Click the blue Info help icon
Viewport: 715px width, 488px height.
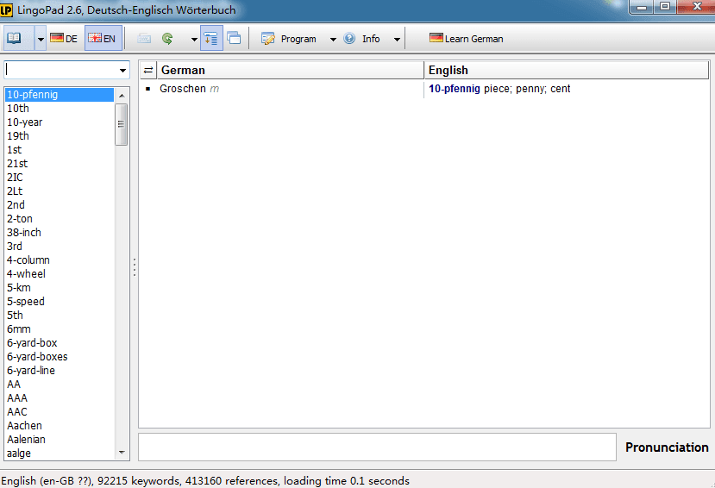coord(349,38)
